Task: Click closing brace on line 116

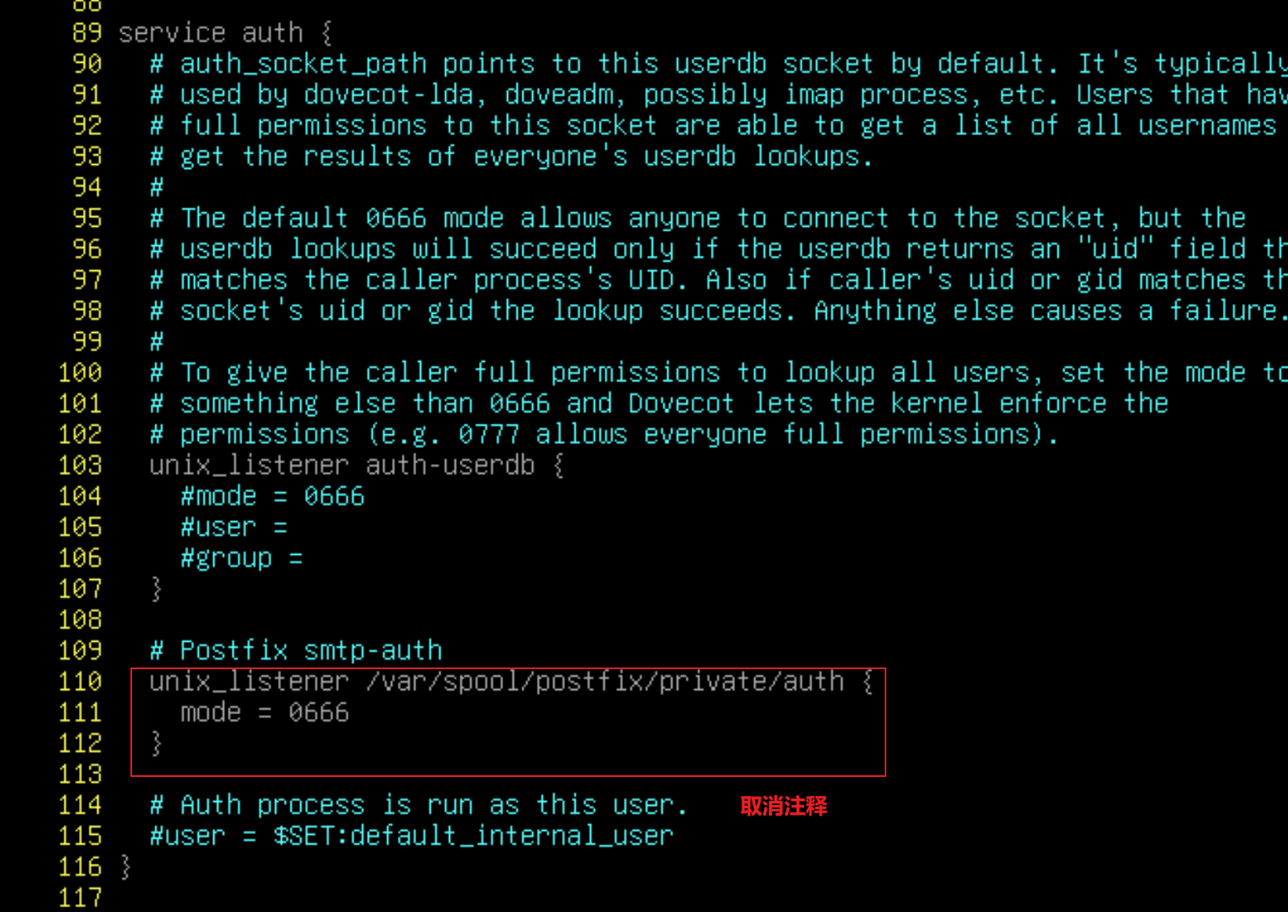Action: 126,867
